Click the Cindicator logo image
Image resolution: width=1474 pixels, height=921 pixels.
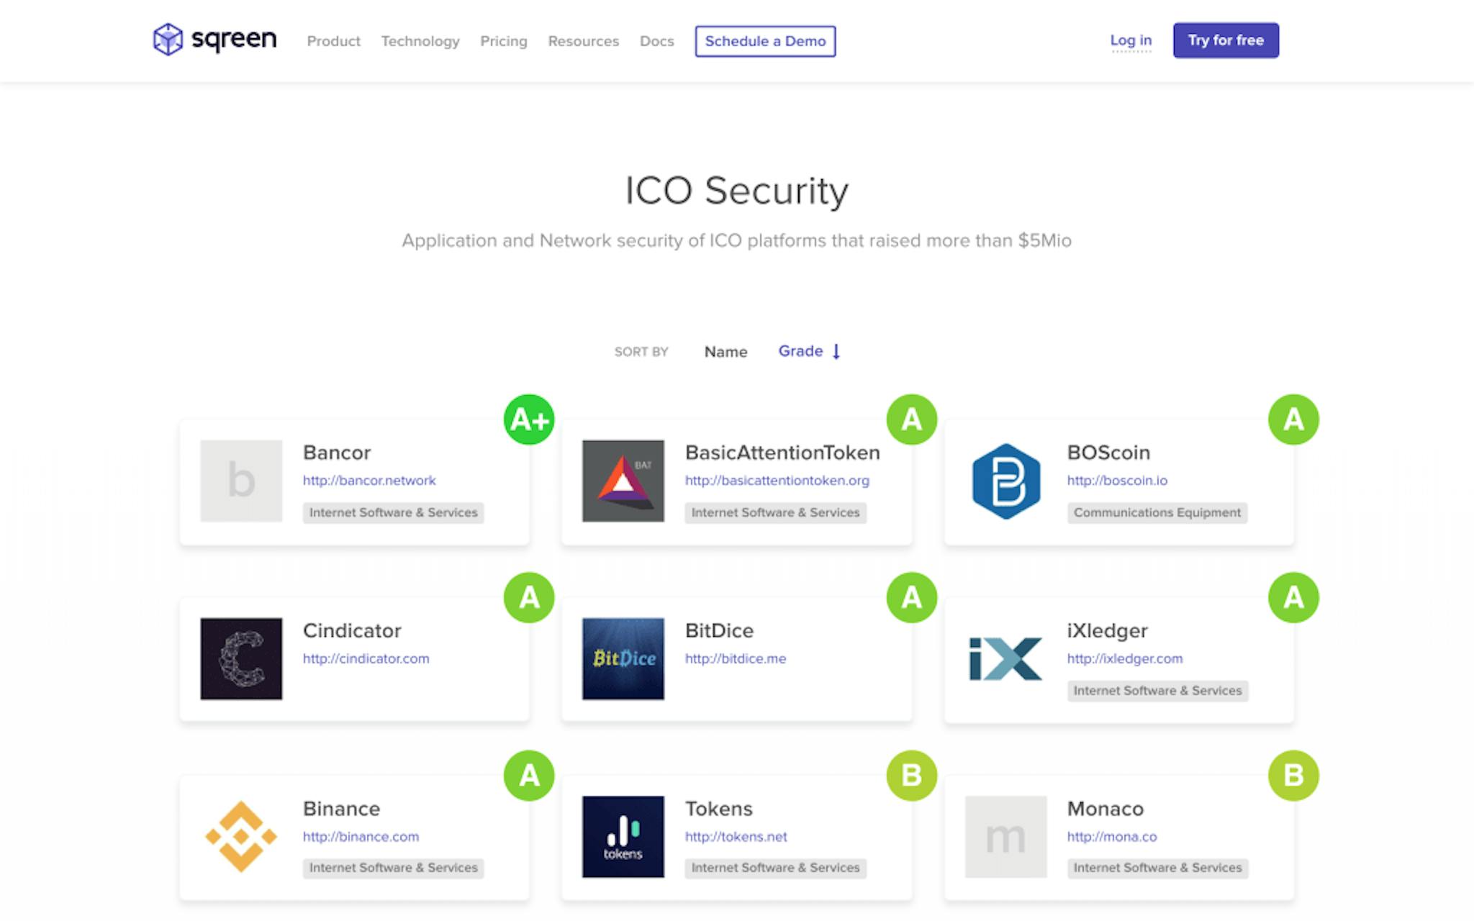[241, 658]
